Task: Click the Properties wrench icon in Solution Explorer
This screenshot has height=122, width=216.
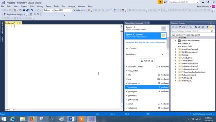Action: [x=207, y=27]
